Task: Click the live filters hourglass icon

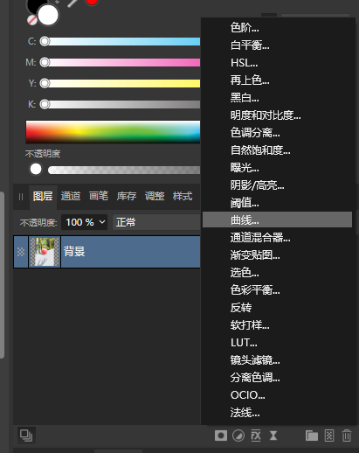Action: [273, 436]
